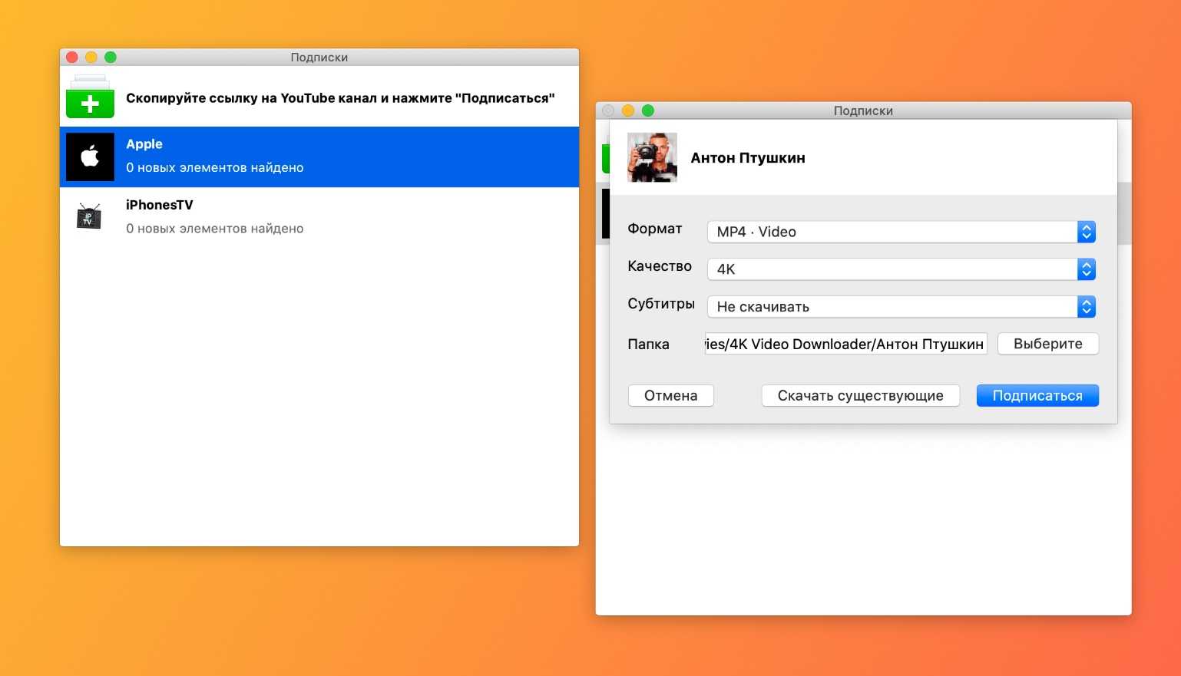Select the iPhonesTV subscription name in list
Viewport: 1181px width, 676px height.
(x=160, y=205)
